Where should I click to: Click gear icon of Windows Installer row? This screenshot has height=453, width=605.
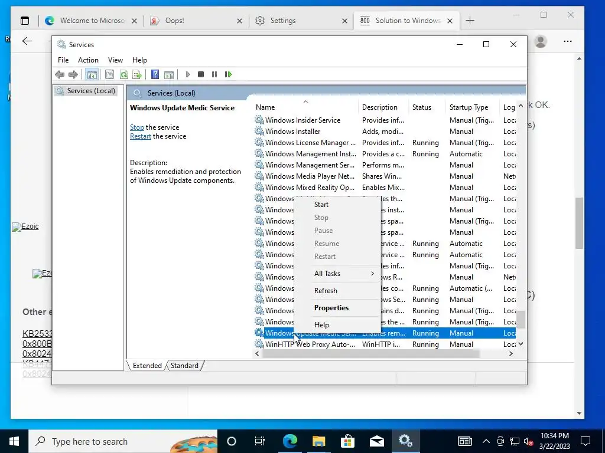[x=259, y=131]
